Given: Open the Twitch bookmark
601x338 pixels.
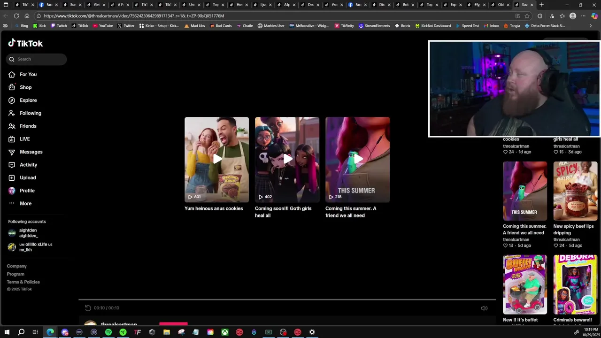Looking at the screenshot, I should point(59,26).
